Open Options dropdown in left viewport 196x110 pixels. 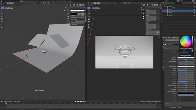84,3
